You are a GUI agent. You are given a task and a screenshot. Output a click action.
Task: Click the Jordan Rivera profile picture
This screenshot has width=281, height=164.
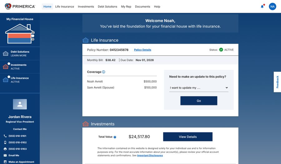(x=20, y=104)
